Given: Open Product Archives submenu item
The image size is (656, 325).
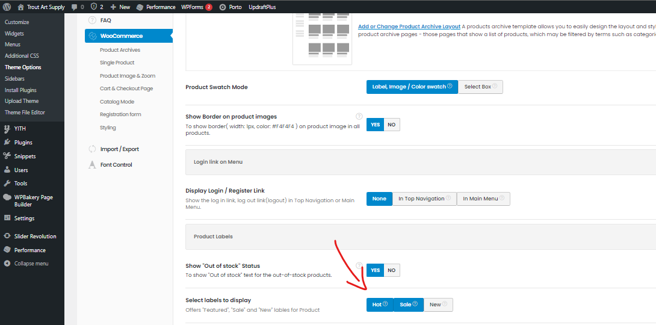Looking at the screenshot, I should pyautogui.click(x=120, y=50).
